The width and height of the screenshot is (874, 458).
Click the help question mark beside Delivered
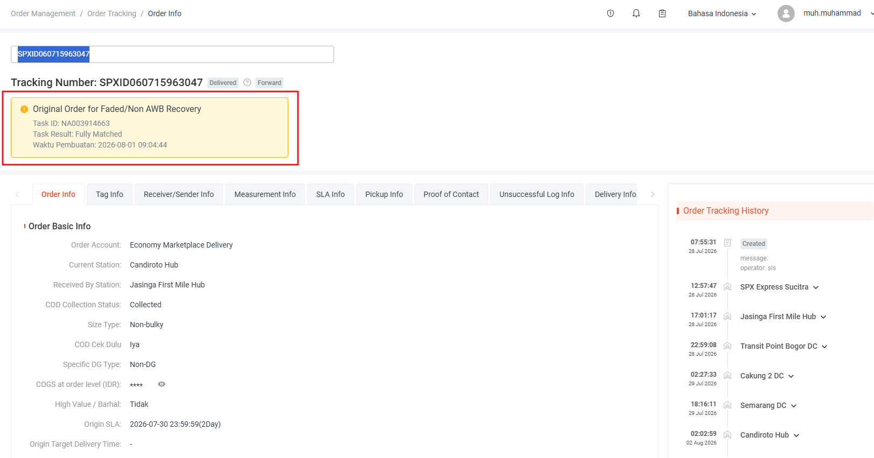point(247,82)
